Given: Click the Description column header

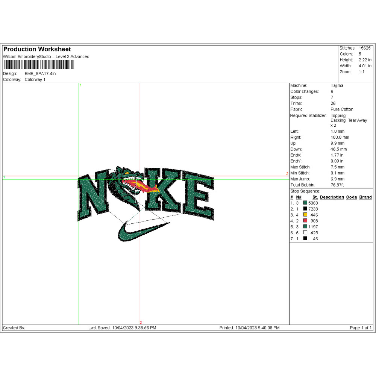Looking at the screenshot, I should [x=332, y=197].
